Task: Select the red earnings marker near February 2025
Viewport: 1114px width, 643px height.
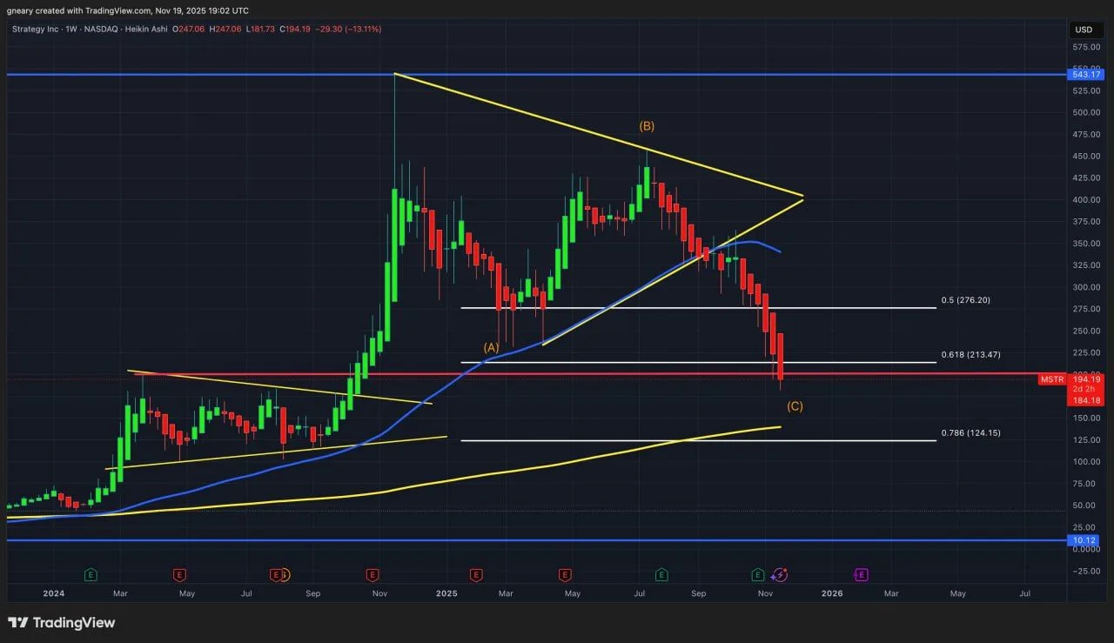Action: tap(476, 574)
